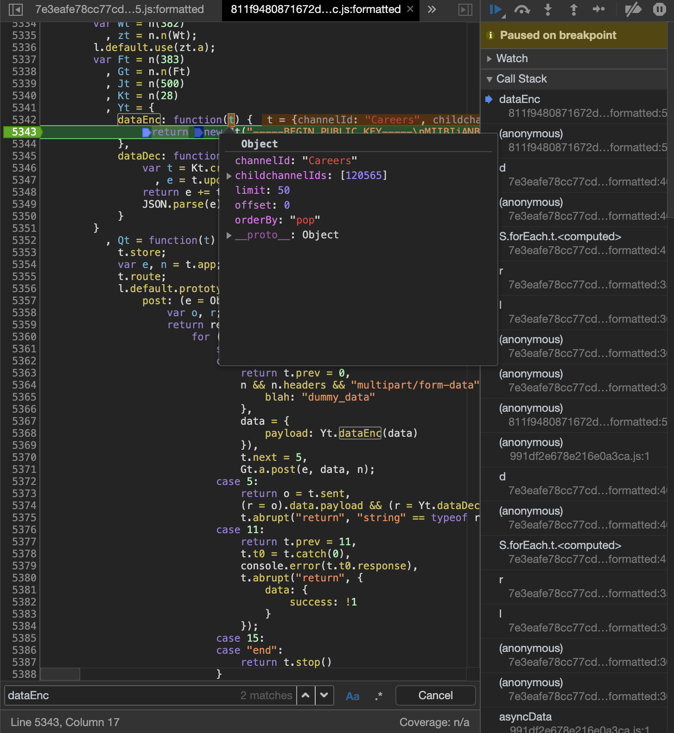Hide the debugger sidebar pane
The image size is (674, 733).
tap(465, 10)
